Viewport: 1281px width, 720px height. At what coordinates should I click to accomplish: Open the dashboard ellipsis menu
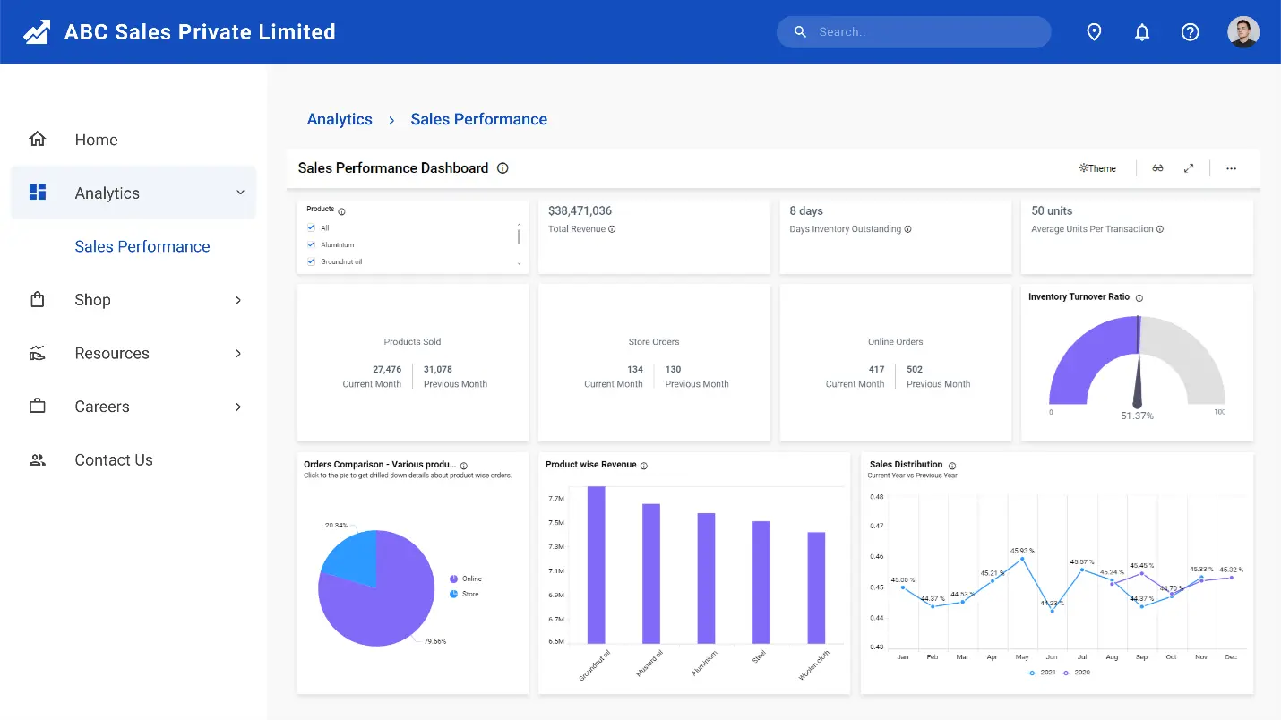1231,167
